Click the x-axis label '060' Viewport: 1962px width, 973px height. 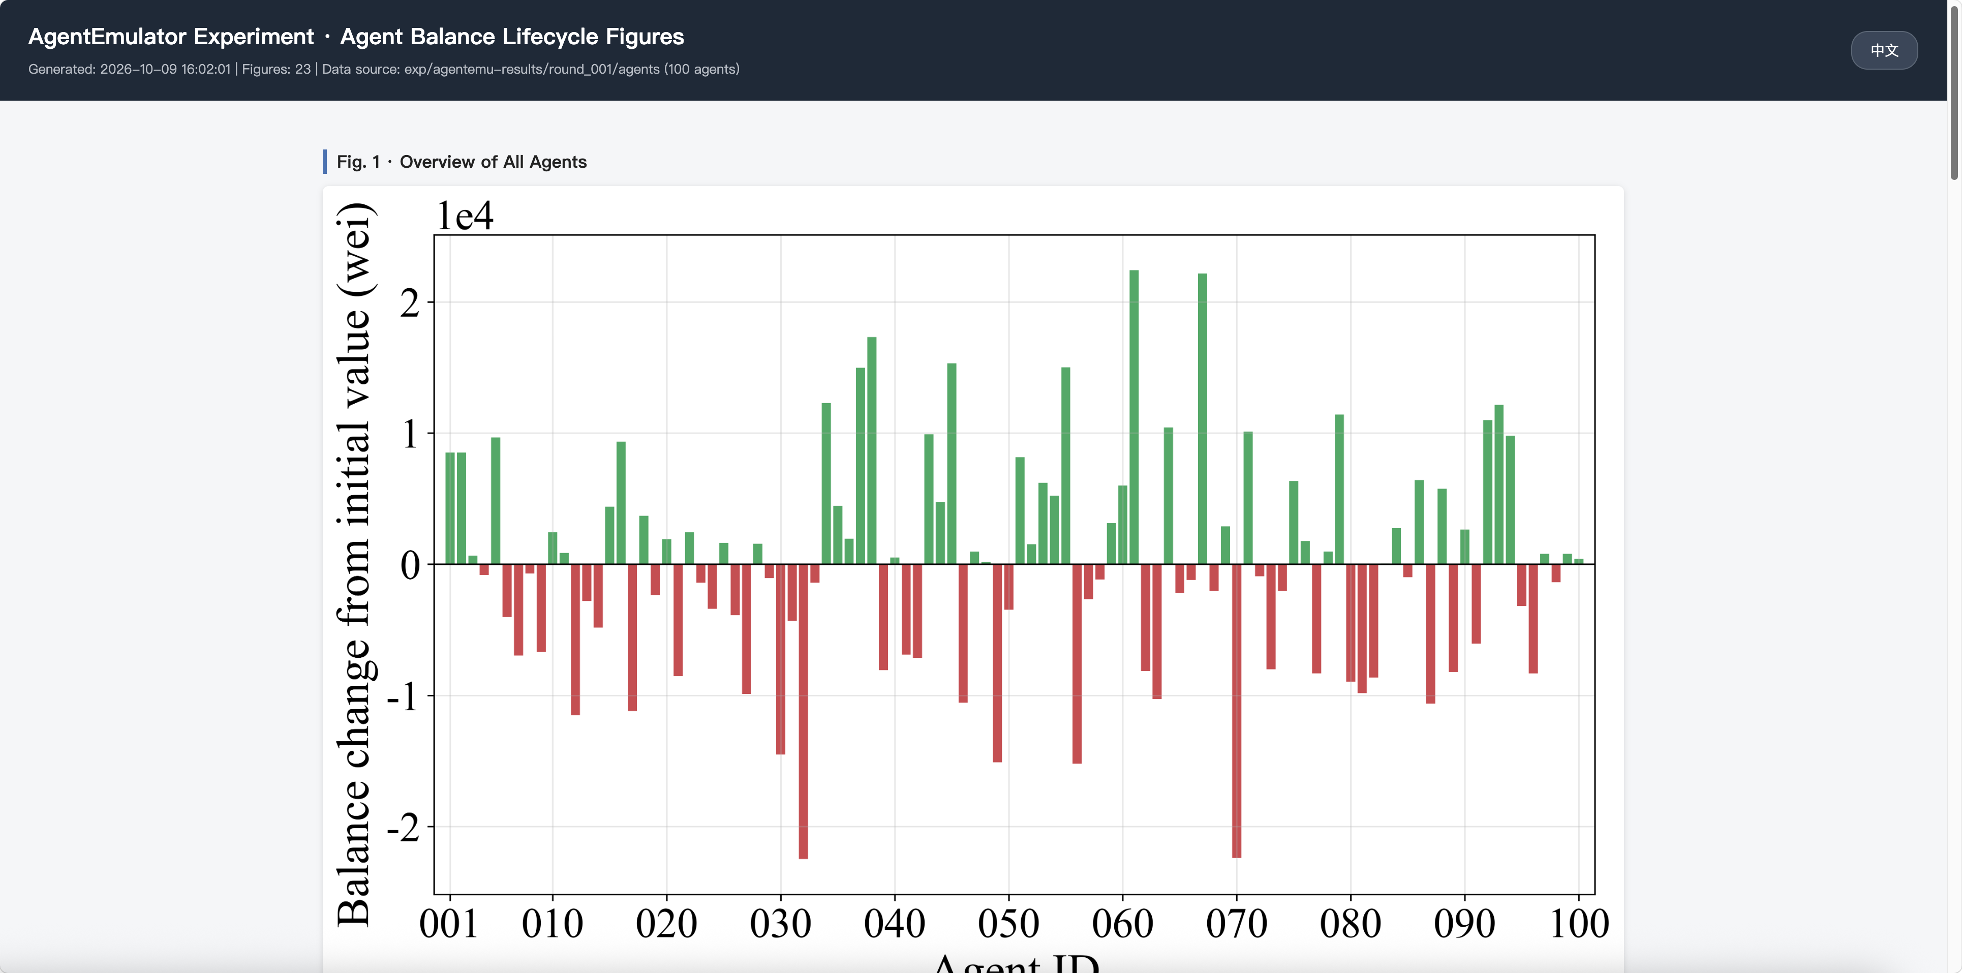(x=1123, y=924)
